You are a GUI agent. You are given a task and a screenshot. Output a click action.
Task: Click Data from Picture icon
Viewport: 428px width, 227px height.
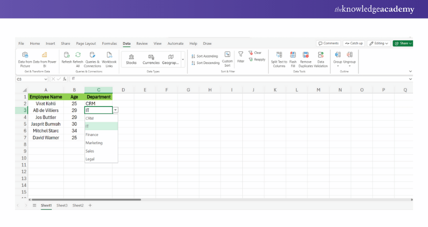click(x=25, y=55)
